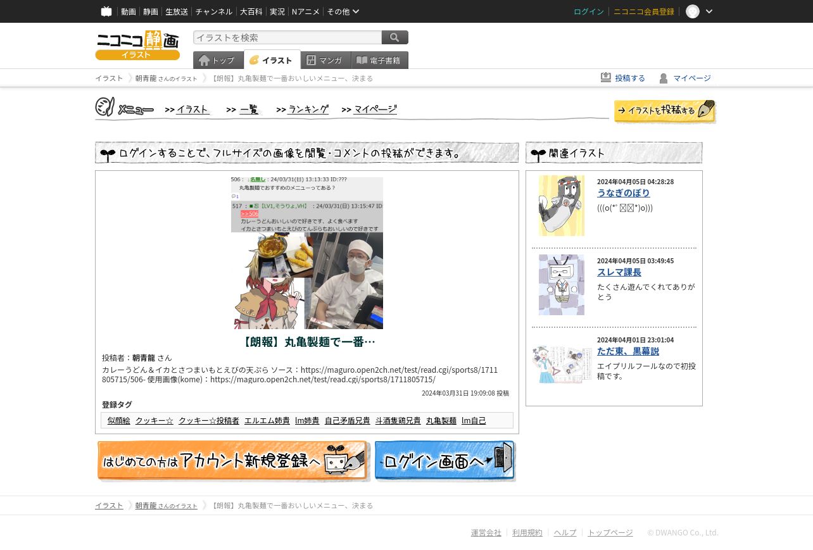Image resolution: width=813 pixels, height=550 pixels.
Task: Select マイページ in the handwritten menu
Action: click(x=375, y=109)
